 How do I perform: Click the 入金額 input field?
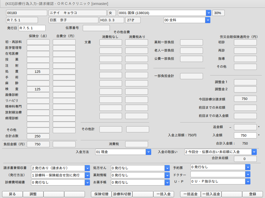245,135
